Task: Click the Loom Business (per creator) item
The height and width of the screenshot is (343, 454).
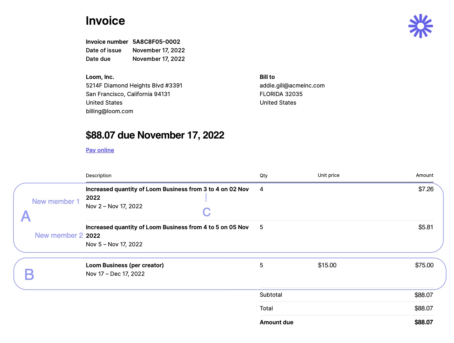Action: [124, 265]
